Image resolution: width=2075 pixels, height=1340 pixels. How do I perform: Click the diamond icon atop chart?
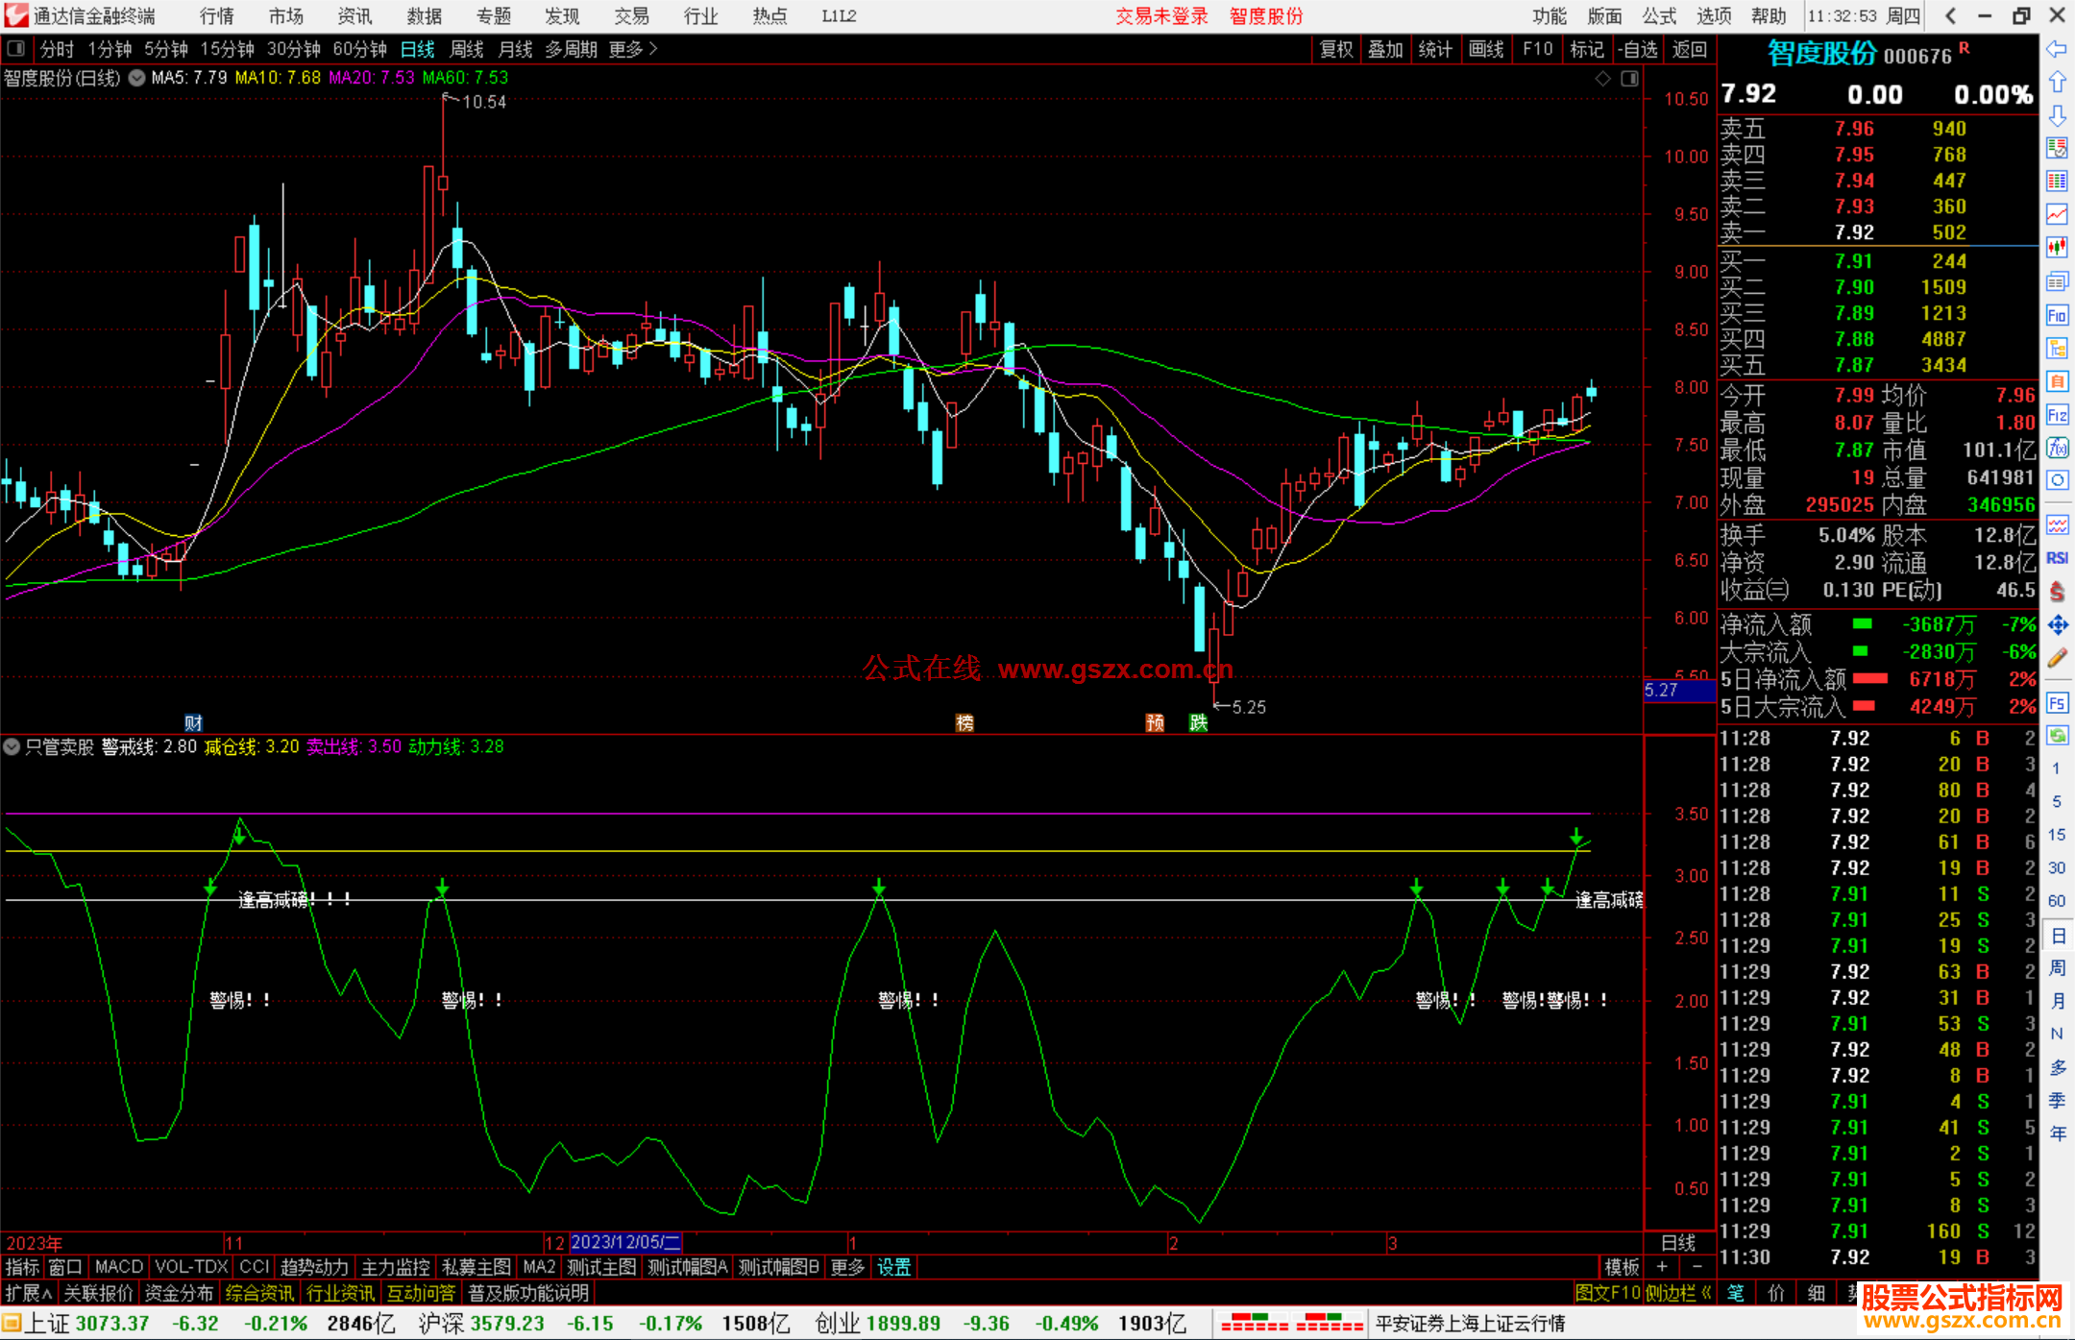(x=1602, y=79)
